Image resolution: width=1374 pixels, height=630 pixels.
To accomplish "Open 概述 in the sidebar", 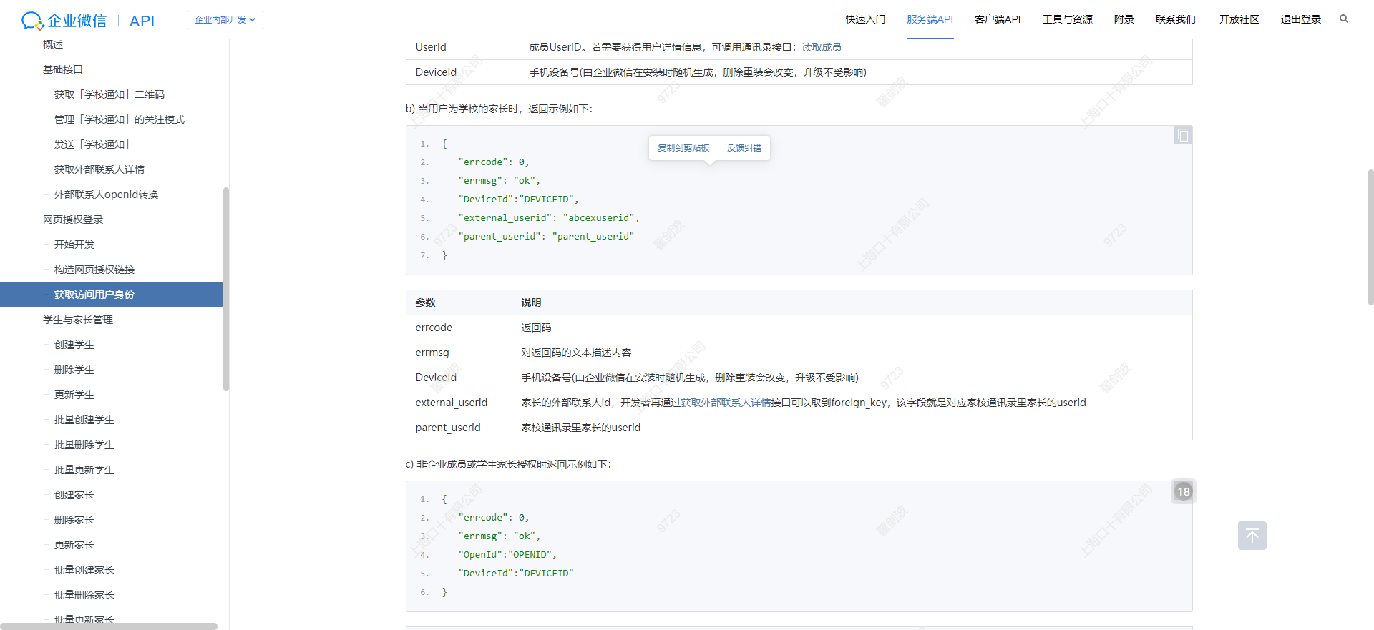I will click(53, 44).
